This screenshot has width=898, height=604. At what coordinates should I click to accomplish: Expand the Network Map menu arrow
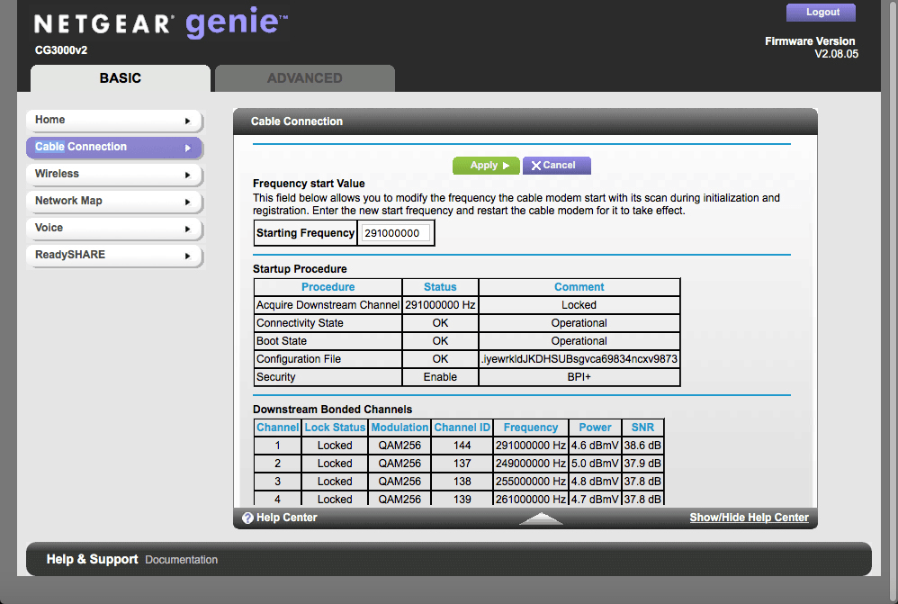pyautogui.click(x=187, y=202)
